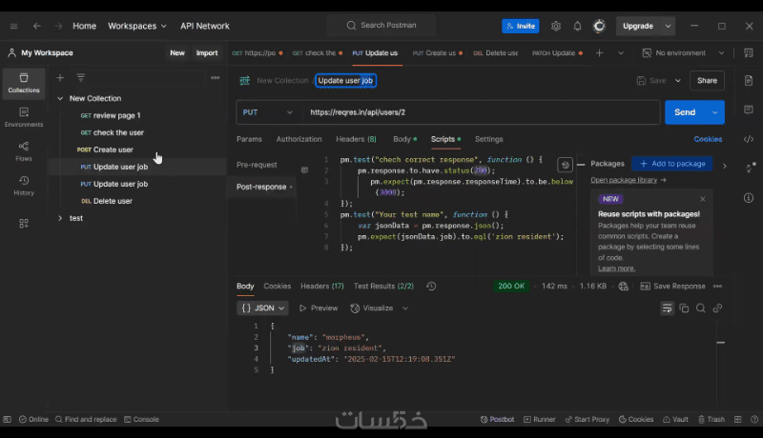The height and width of the screenshot is (438, 763).
Task: Click the collections filter icon
Action: tap(81, 78)
